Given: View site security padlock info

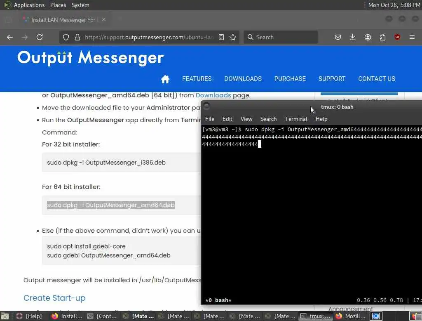Looking at the screenshot, I should [77, 37].
